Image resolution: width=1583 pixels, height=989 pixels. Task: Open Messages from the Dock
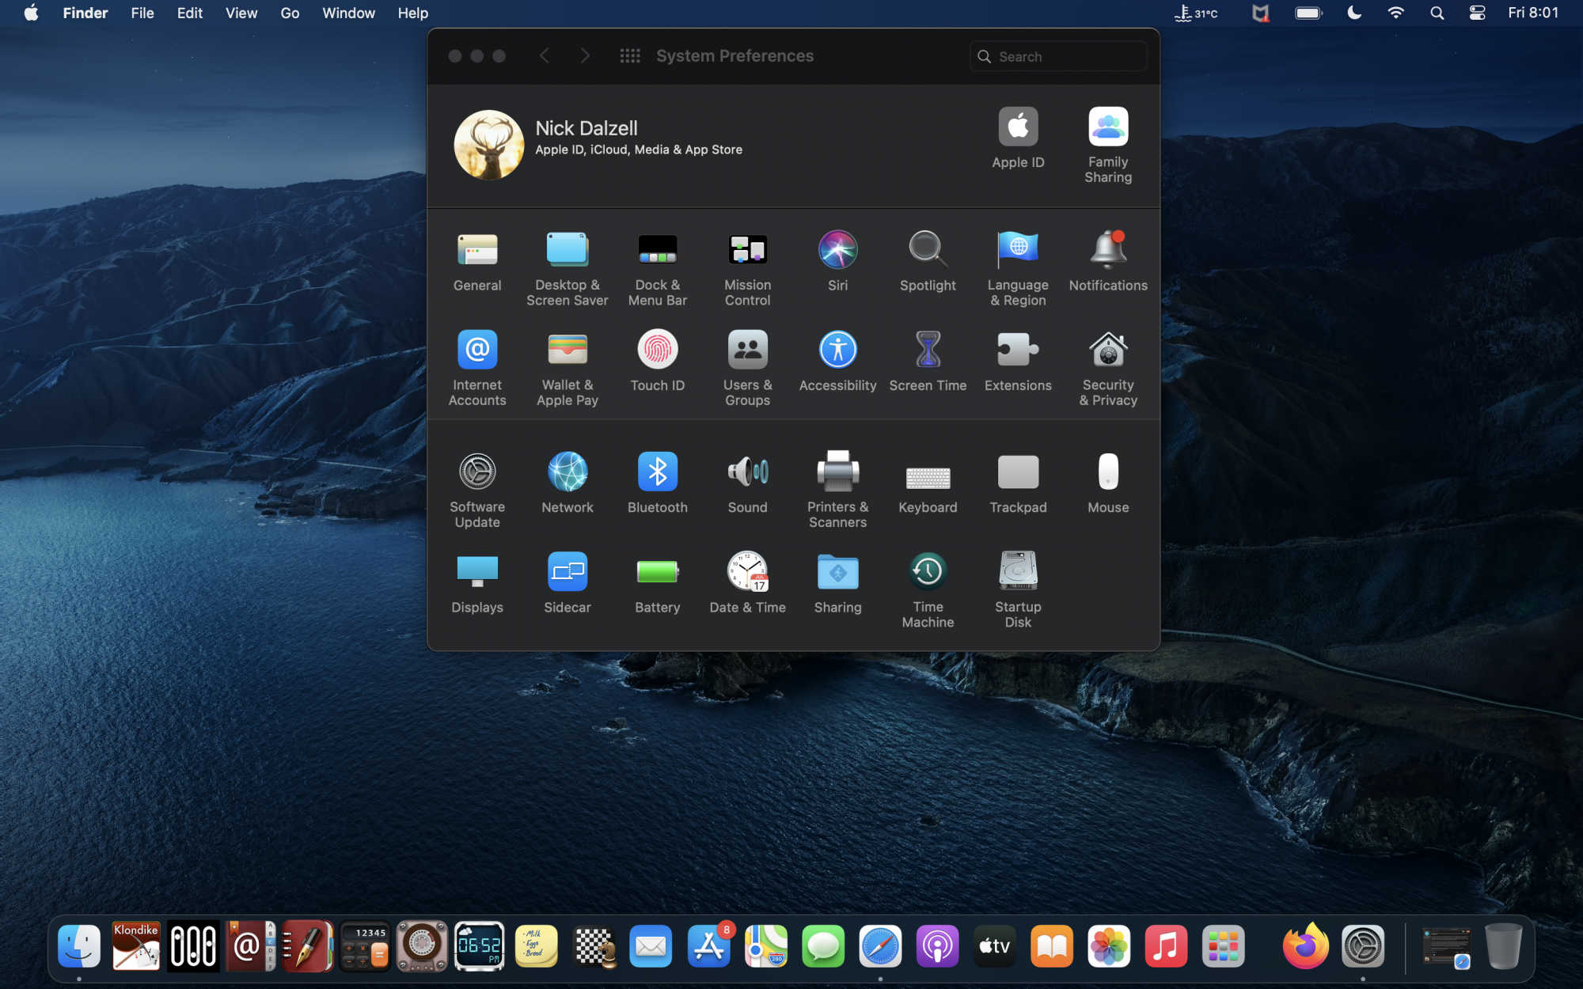point(823,946)
